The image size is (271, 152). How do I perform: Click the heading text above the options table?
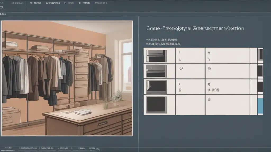point(195,28)
